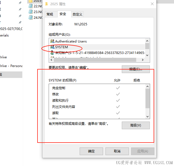Click the SYSTEM group icon

tap(52, 47)
